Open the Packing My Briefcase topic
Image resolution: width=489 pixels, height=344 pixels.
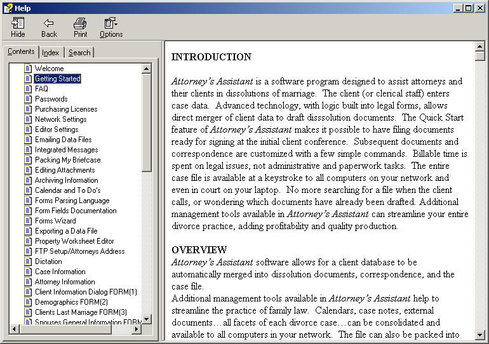click(68, 160)
